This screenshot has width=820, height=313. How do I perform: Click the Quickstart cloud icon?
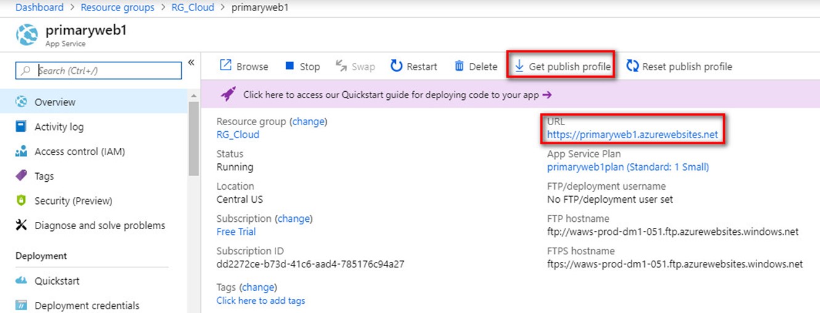tap(22, 281)
